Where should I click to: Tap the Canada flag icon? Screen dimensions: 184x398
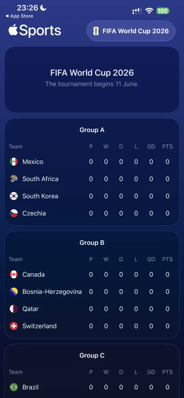click(x=14, y=274)
